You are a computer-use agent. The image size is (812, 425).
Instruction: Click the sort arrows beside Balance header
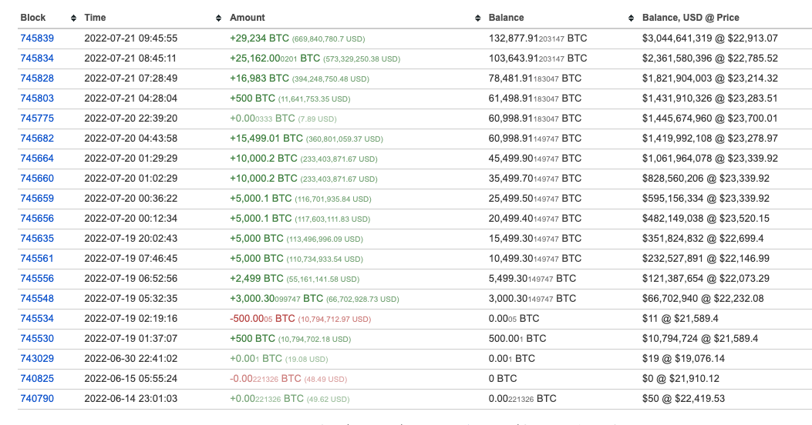633,18
